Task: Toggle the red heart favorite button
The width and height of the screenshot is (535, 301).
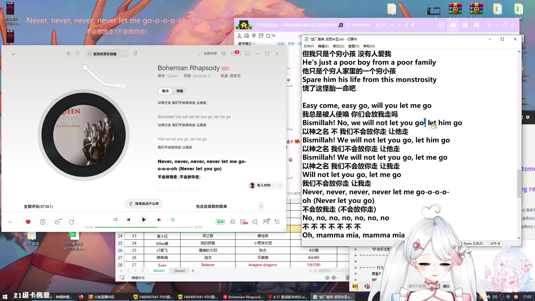Action: [x=28, y=222]
